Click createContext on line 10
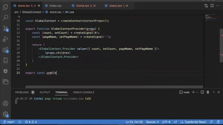Viewport: 223px width, 125px height. click(71, 21)
